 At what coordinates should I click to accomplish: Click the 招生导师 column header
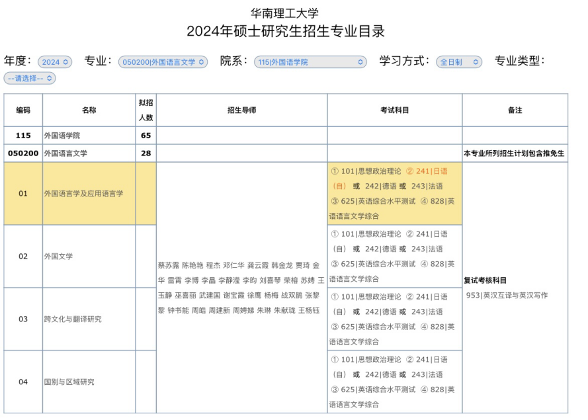(241, 110)
